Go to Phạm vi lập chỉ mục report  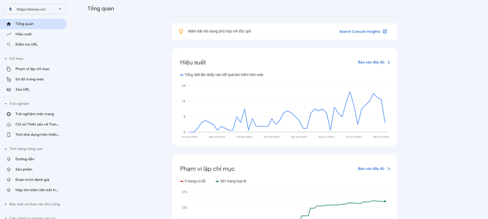click(33, 69)
